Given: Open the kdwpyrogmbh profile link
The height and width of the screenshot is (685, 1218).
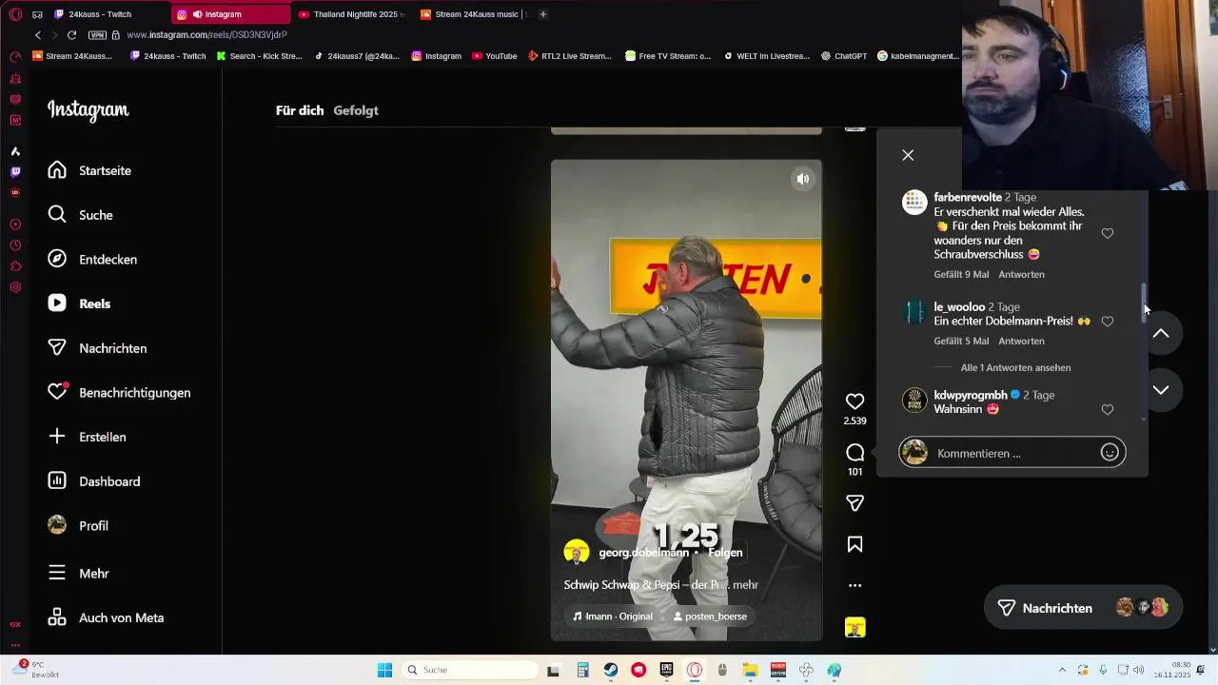Looking at the screenshot, I should tap(970, 395).
